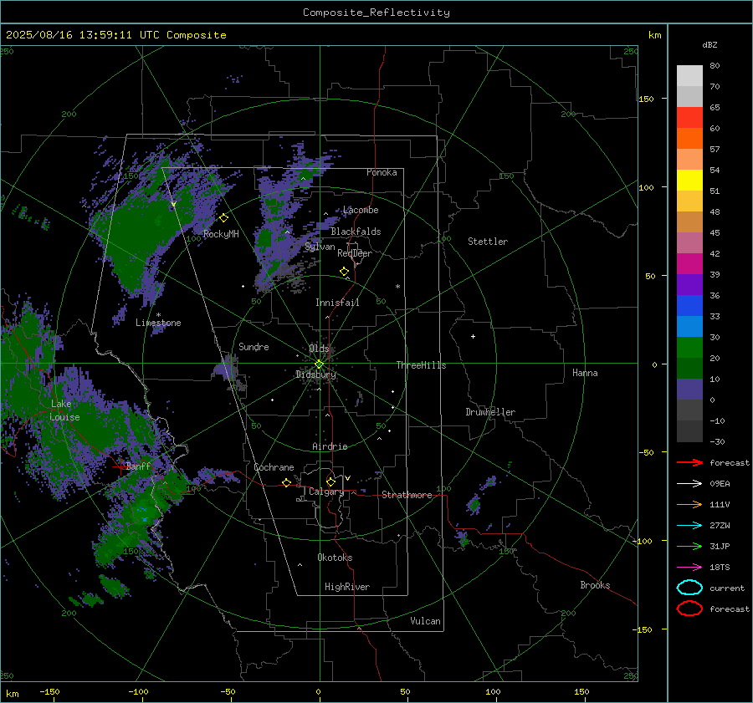Click the Lacombe city label
The image size is (753, 703).
361,210
